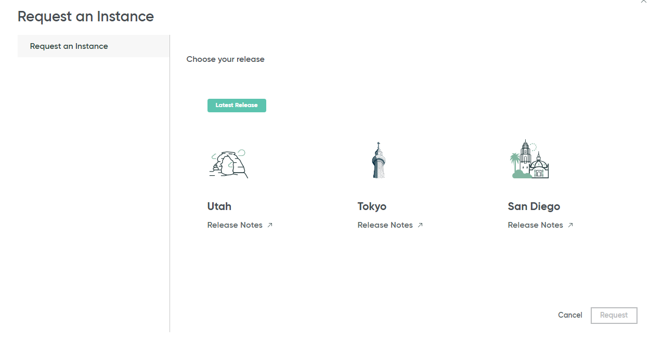Click the external arrow icon beside San Diego Release Notes
650x340 pixels.
click(x=570, y=225)
